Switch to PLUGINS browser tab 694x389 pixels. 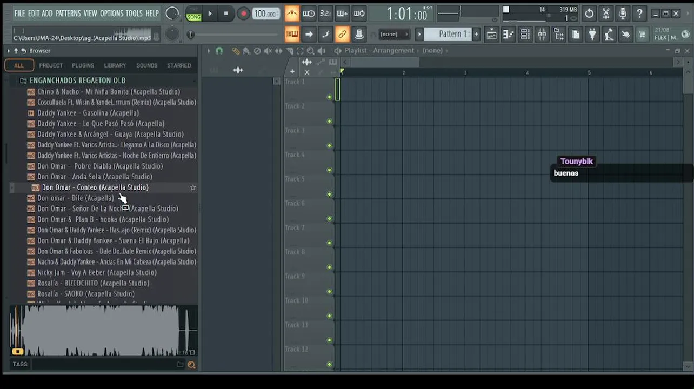(x=83, y=65)
